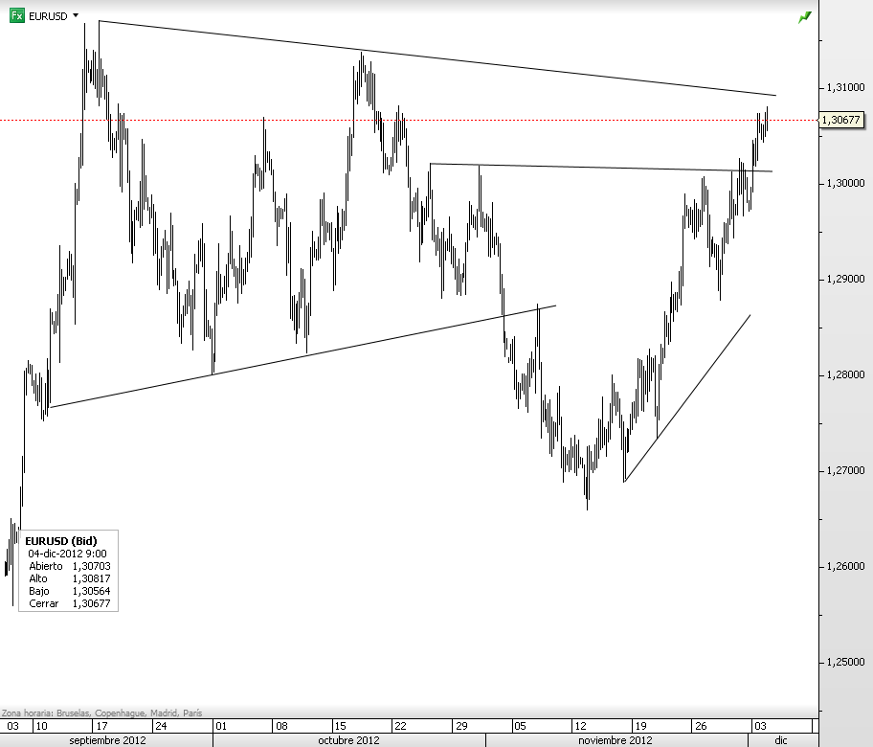Click the 1,26000 price axis label
This screenshot has width=873, height=747.
coord(846,567)
